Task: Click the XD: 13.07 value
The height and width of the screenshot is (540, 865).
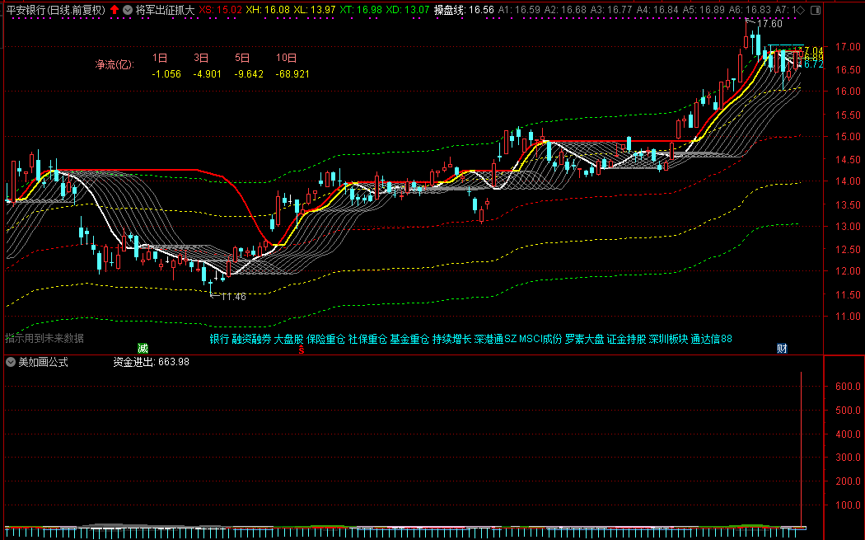Action: click(x=408, y=10)
